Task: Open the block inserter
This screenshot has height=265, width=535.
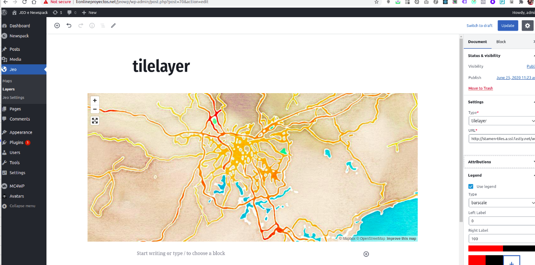Action: pos(57,26)
